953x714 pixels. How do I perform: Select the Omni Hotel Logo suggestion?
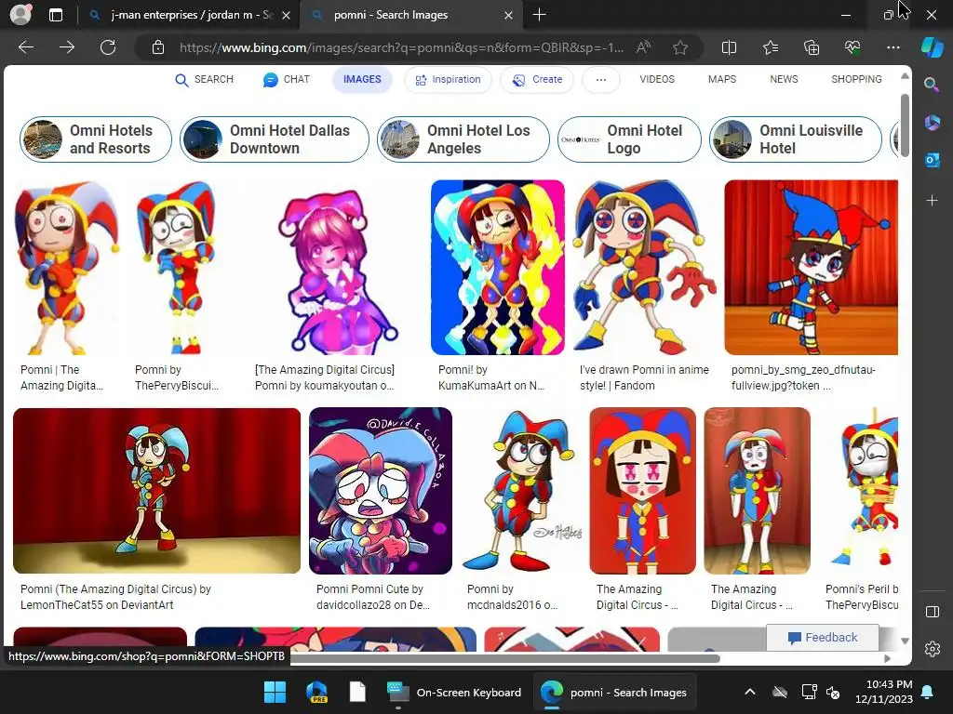[x=629, y=139]
